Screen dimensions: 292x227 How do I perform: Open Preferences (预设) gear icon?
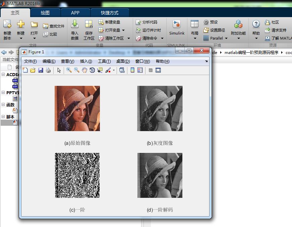pyautogui.click(x=206, y=22)
